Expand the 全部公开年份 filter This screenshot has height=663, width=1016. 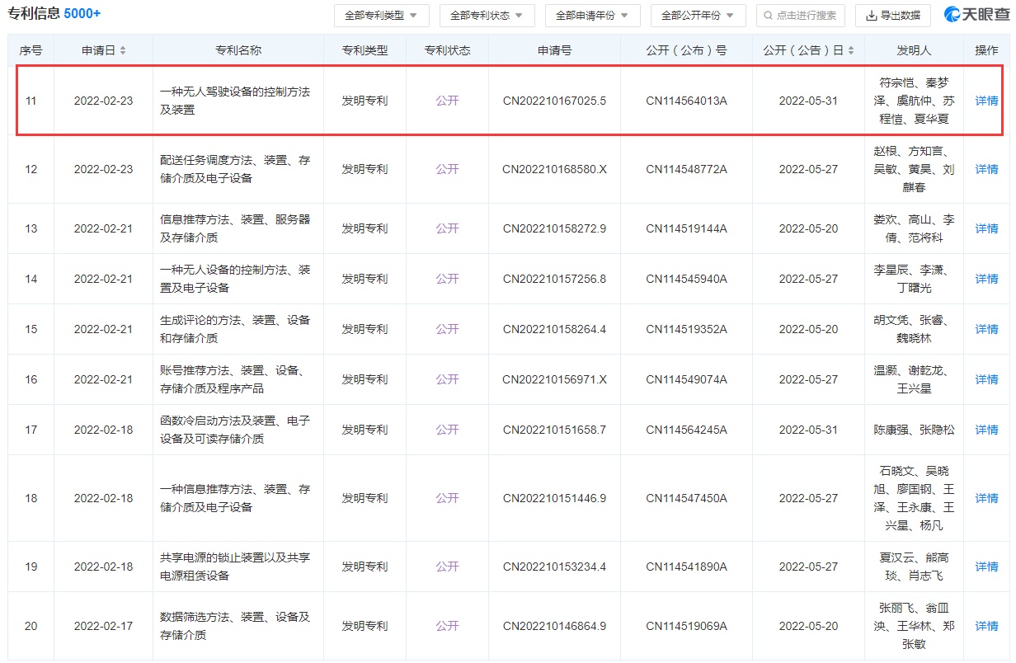coord(698,16)
